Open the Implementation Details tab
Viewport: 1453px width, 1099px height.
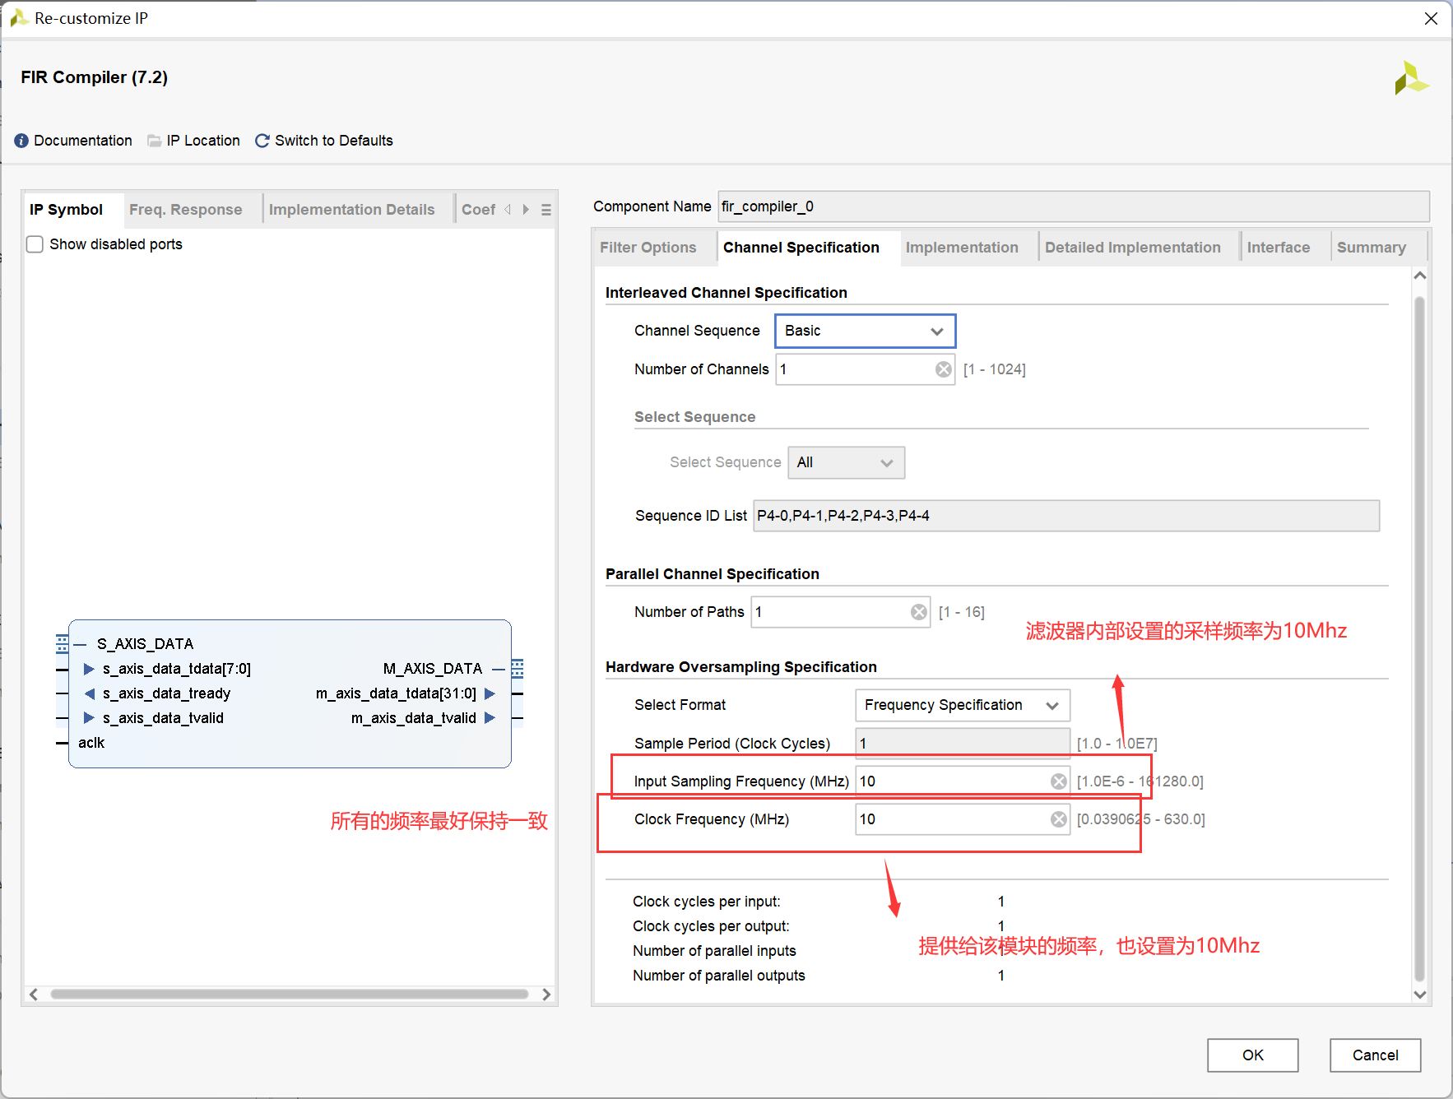click(x=352, y=210)
